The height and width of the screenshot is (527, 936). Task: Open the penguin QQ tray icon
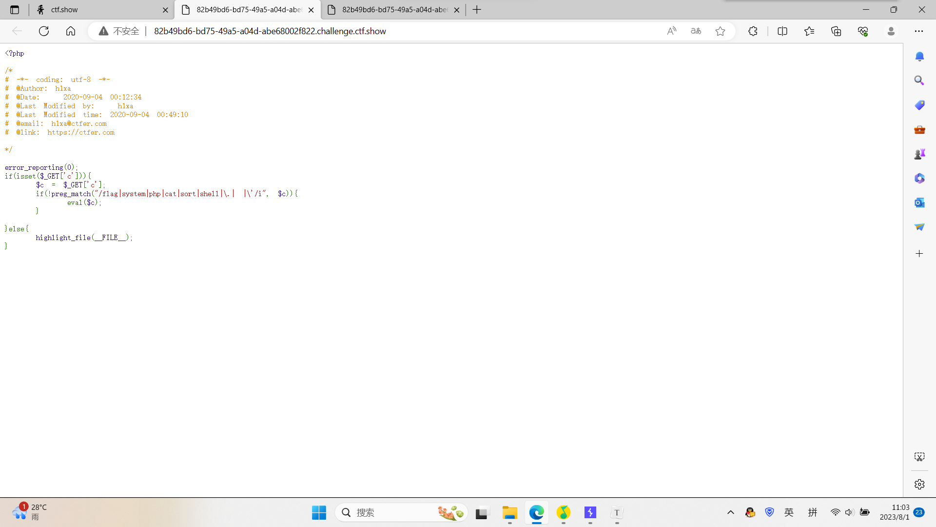[x=750, y=512]
